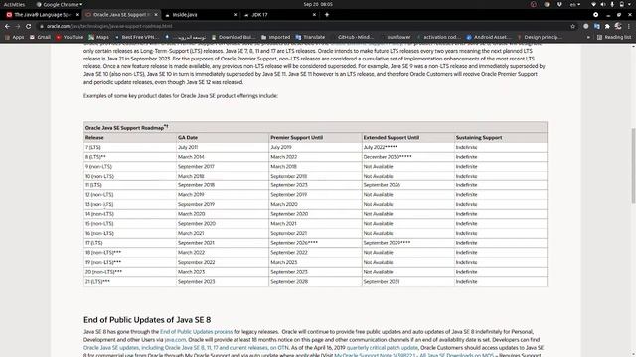Image resolution: width=636 pixels, height=357 pixels.
Task: Click the page vertical scrollbar thumb
Action: (x=633, y=166)
